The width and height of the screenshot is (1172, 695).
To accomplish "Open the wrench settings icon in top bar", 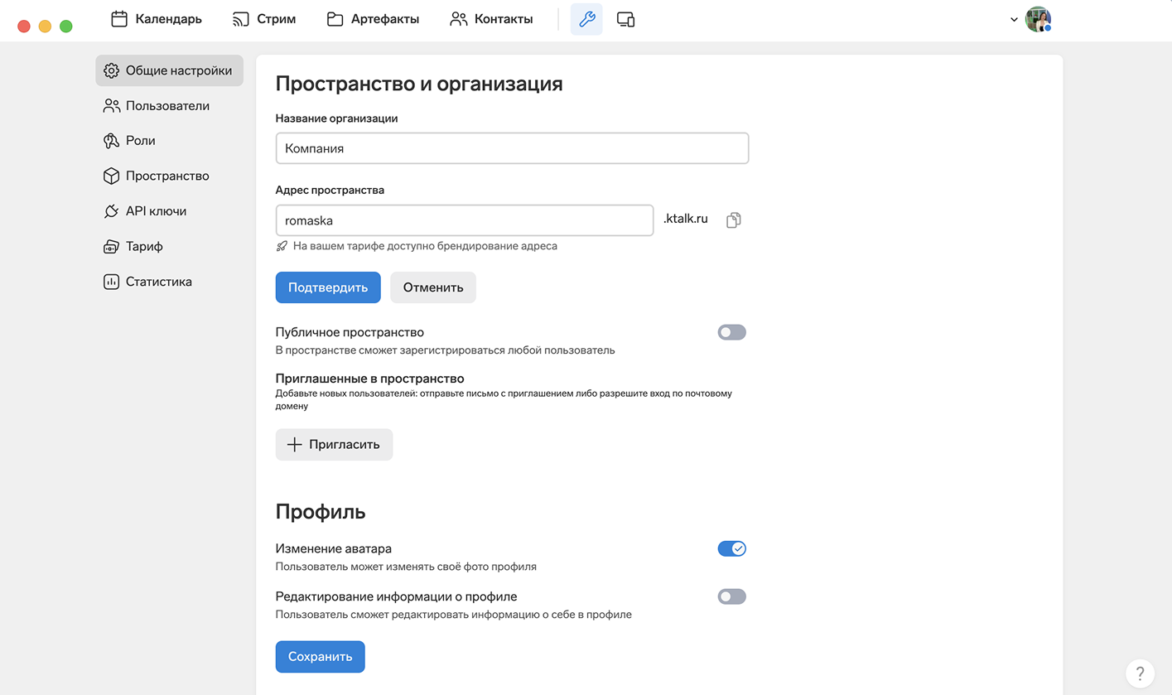I will pos(586,19).
